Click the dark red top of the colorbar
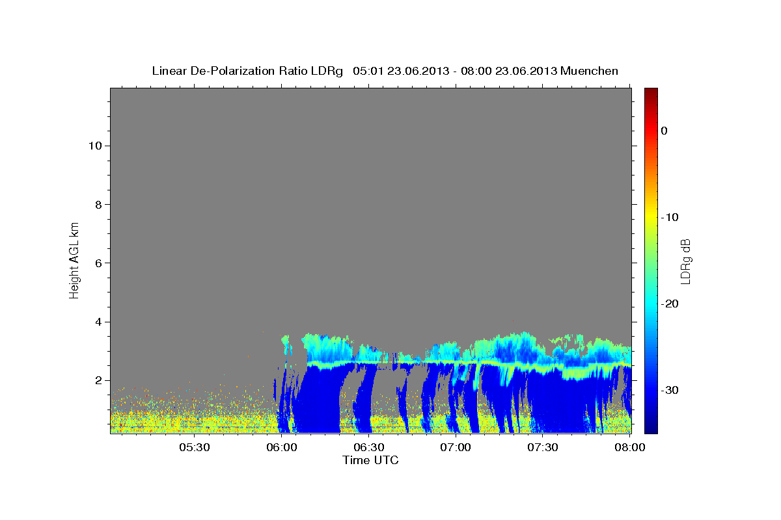The height and width of the screenshot is (520, 781). [651, 92]
